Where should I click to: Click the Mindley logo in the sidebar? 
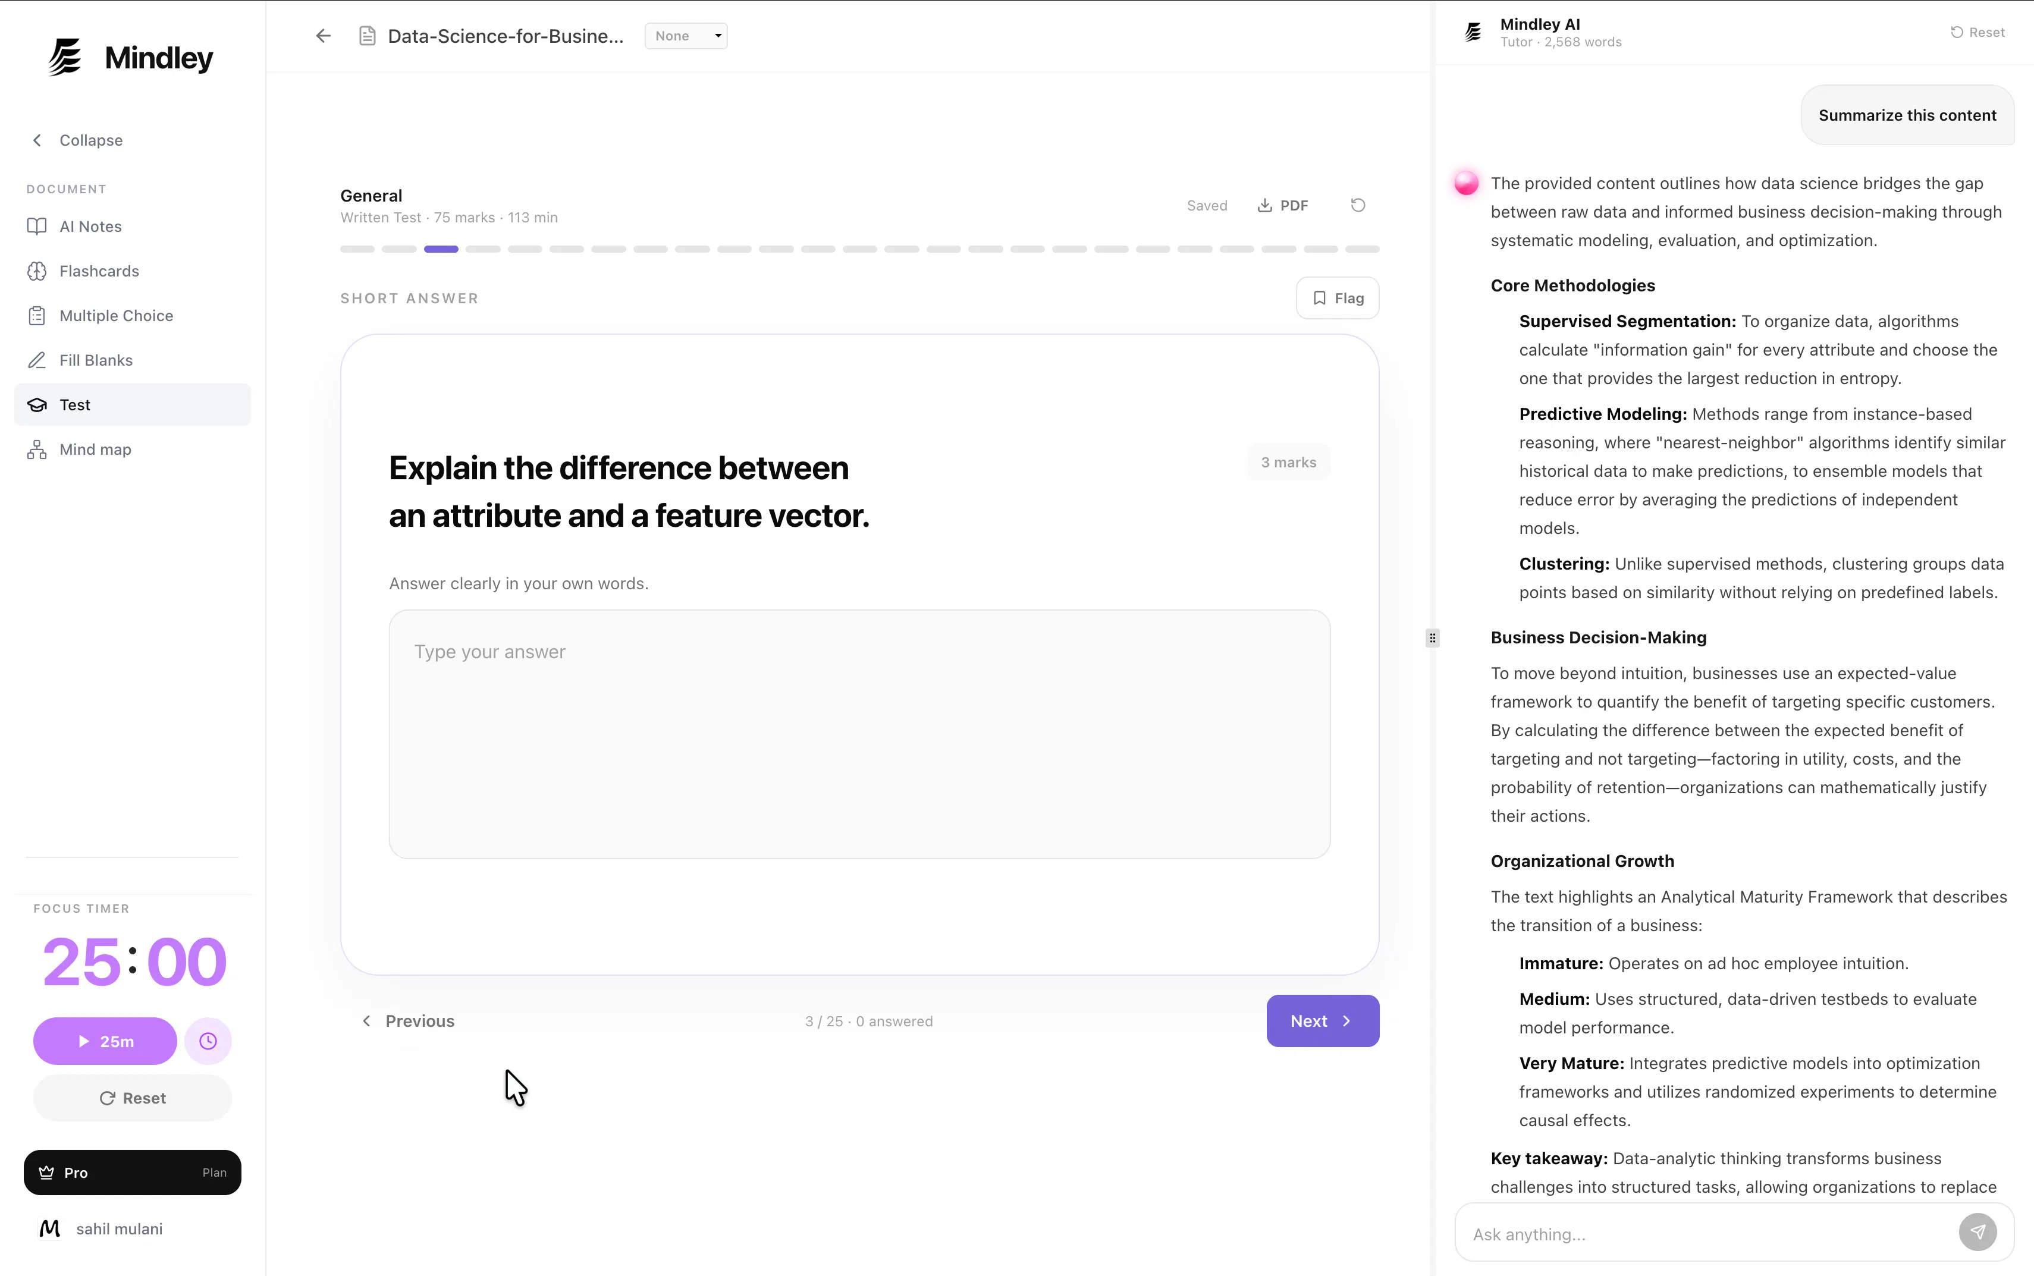click(131, 58)
